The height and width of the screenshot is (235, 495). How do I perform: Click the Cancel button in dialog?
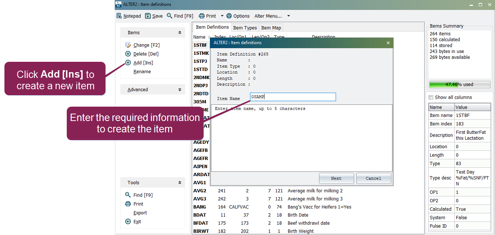(x=373, y=178)
